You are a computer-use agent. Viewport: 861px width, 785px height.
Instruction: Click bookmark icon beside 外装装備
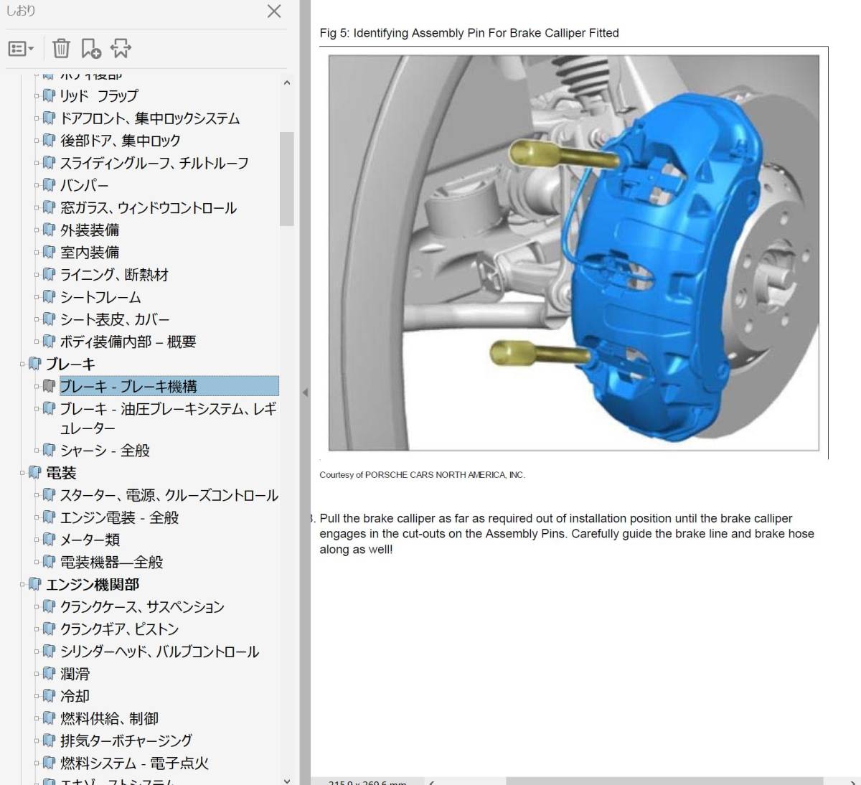(49, 230)
